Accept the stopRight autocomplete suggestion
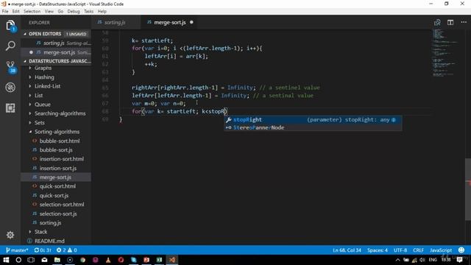Viewport: 471px width, 265px height. pyautogui.click(x=313, y=120)
